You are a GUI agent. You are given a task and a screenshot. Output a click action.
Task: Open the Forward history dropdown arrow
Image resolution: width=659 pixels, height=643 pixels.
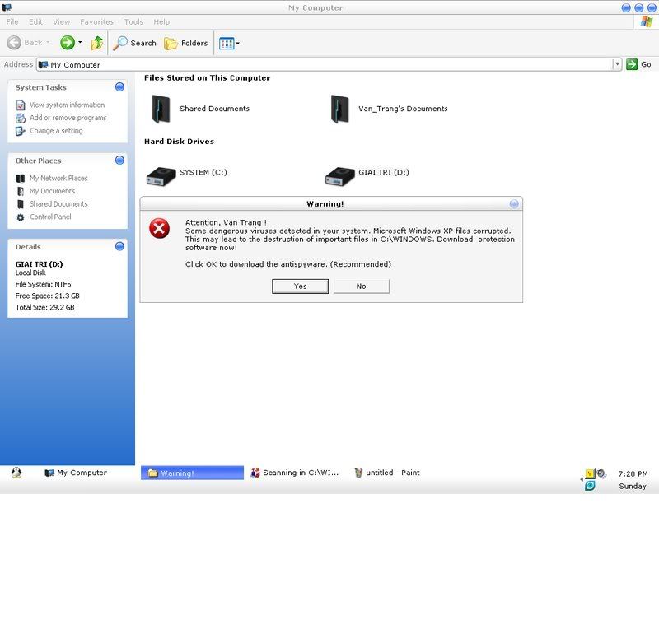click(80, 43)
